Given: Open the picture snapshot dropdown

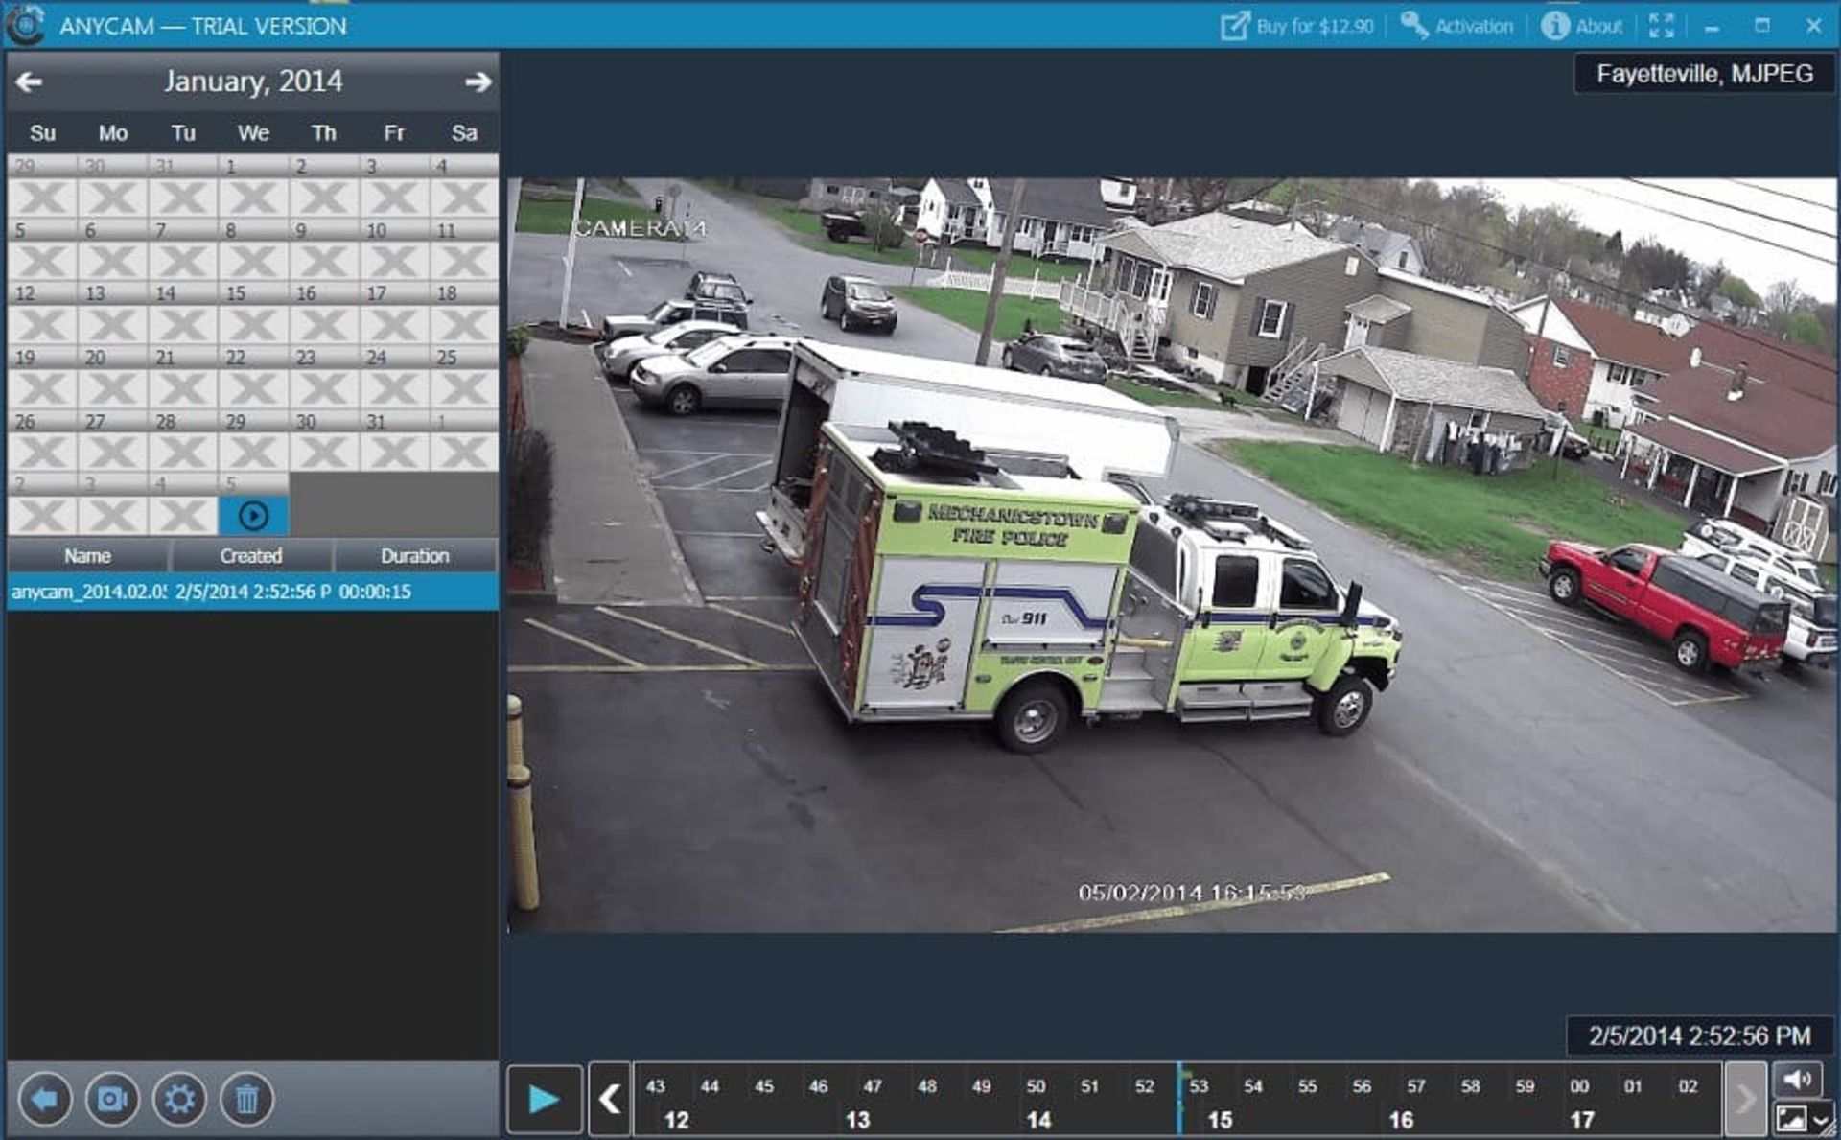Looking at the screenshot, I should point(1803,1119).
